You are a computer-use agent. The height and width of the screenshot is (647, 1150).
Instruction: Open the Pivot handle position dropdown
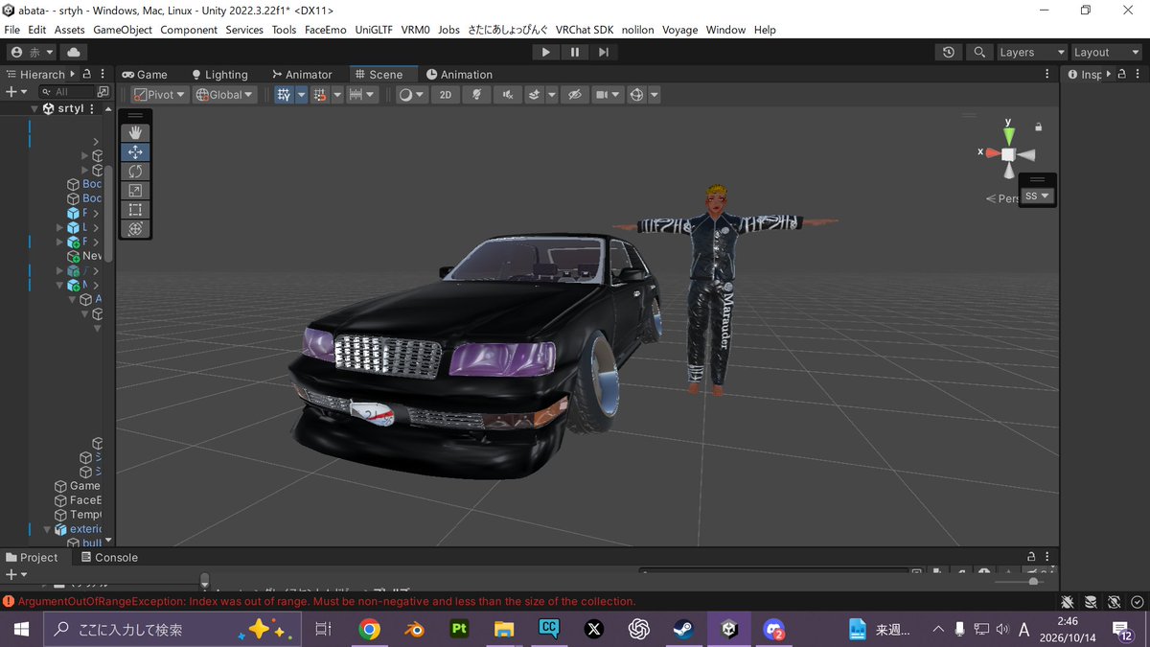tap(159, 94)
